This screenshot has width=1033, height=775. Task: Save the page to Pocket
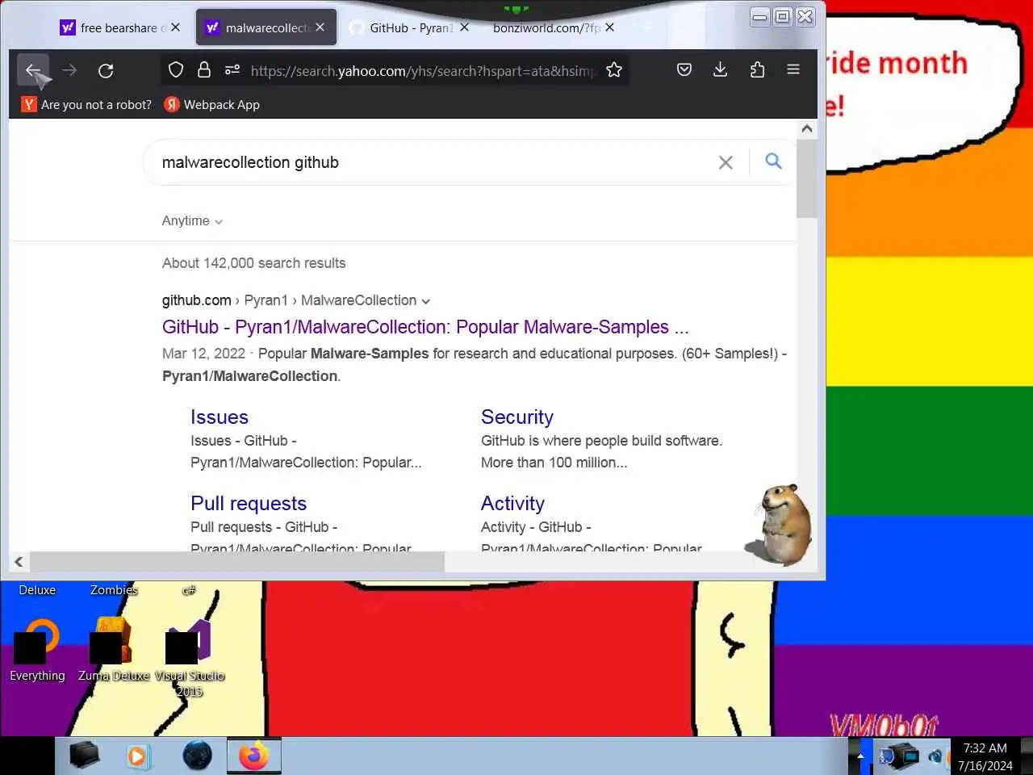tap(684, 70)
